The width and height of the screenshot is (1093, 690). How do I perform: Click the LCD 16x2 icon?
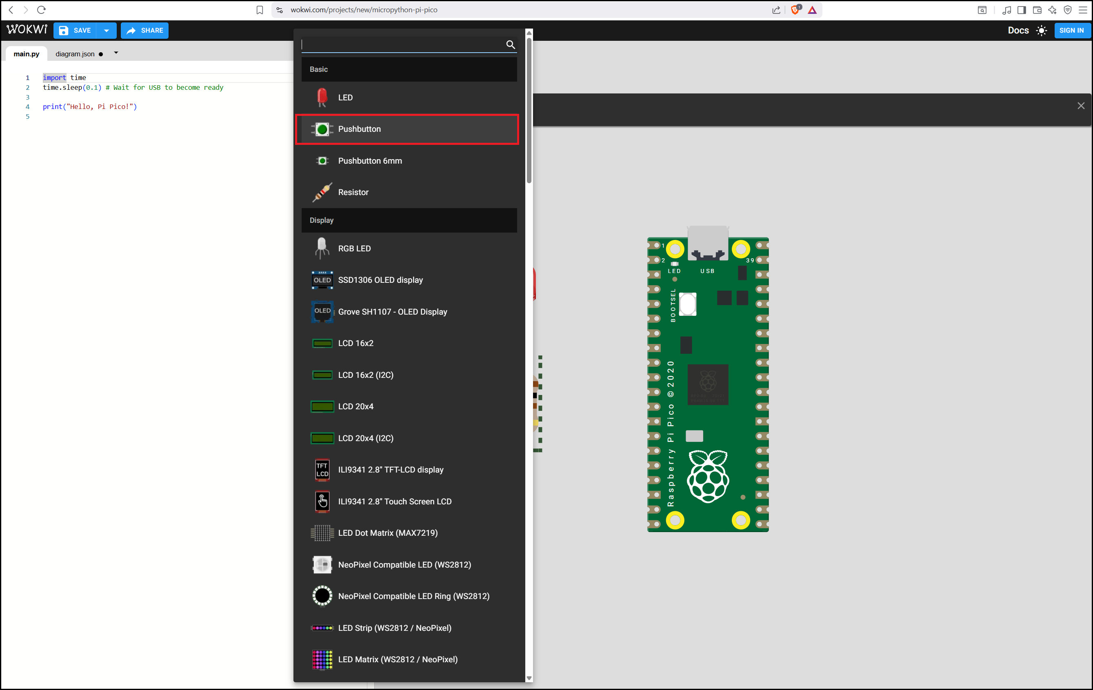click(322, 344)
